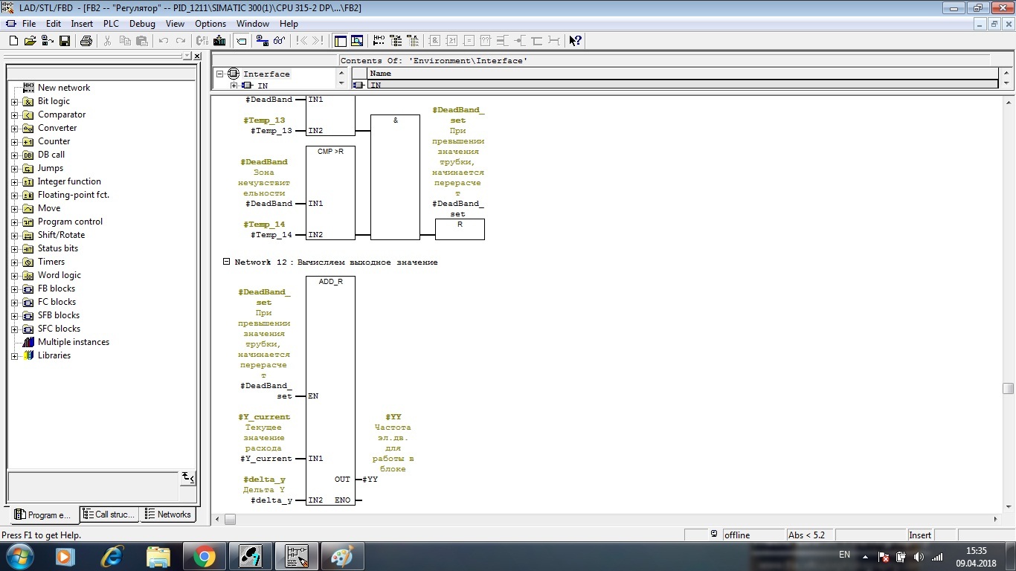Viewport: 1016px width, 571px height.
Task: Close the program elements panel
Action: click(197, 57)
